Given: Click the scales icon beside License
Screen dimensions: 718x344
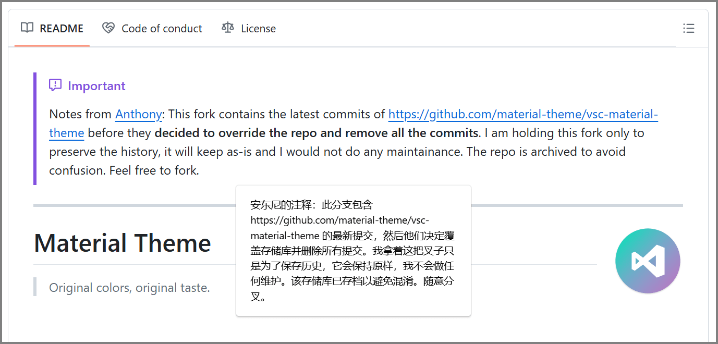Looking at the screenshot, I should 227,28.
